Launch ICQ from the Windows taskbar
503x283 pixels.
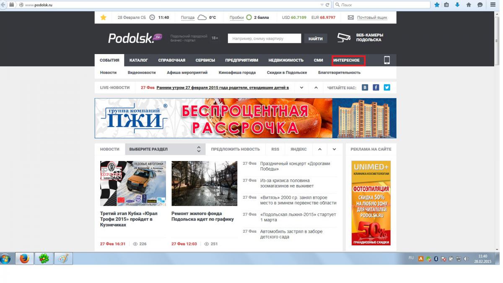(x=44, y=259)
